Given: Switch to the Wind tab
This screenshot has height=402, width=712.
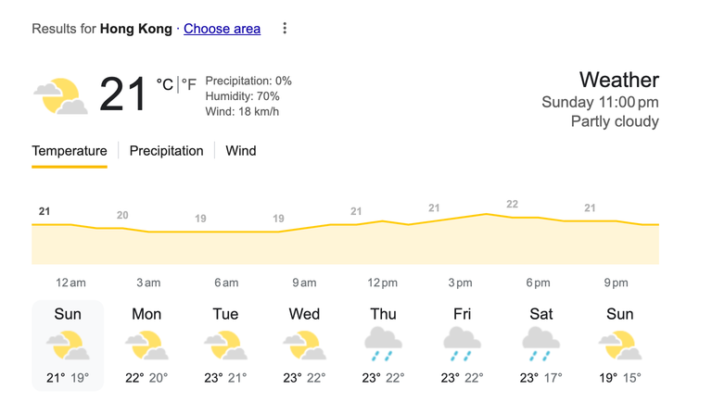Looking at the screenshot, I should click(x=241, y=151).
